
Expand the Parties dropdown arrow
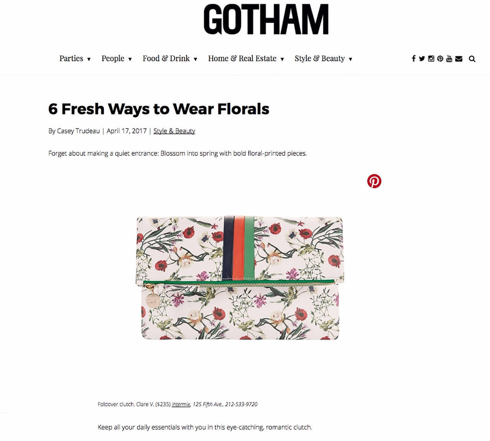point(89,60)
